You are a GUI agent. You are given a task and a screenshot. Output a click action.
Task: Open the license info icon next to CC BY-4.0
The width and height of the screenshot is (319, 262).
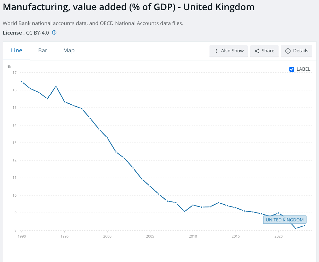click(54, 32)
